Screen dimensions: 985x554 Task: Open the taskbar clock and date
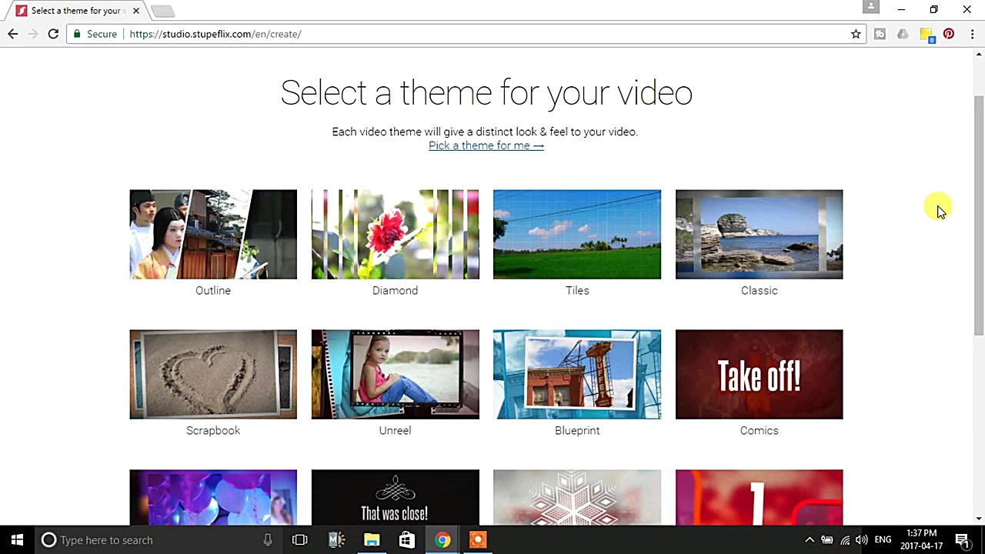coord(921,540)
